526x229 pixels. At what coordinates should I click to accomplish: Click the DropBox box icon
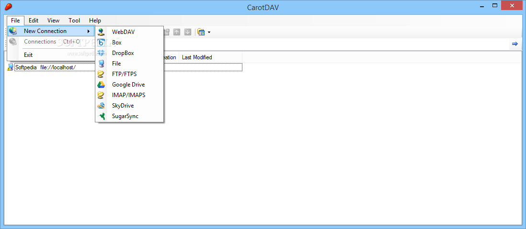click(x=101, y=53)
